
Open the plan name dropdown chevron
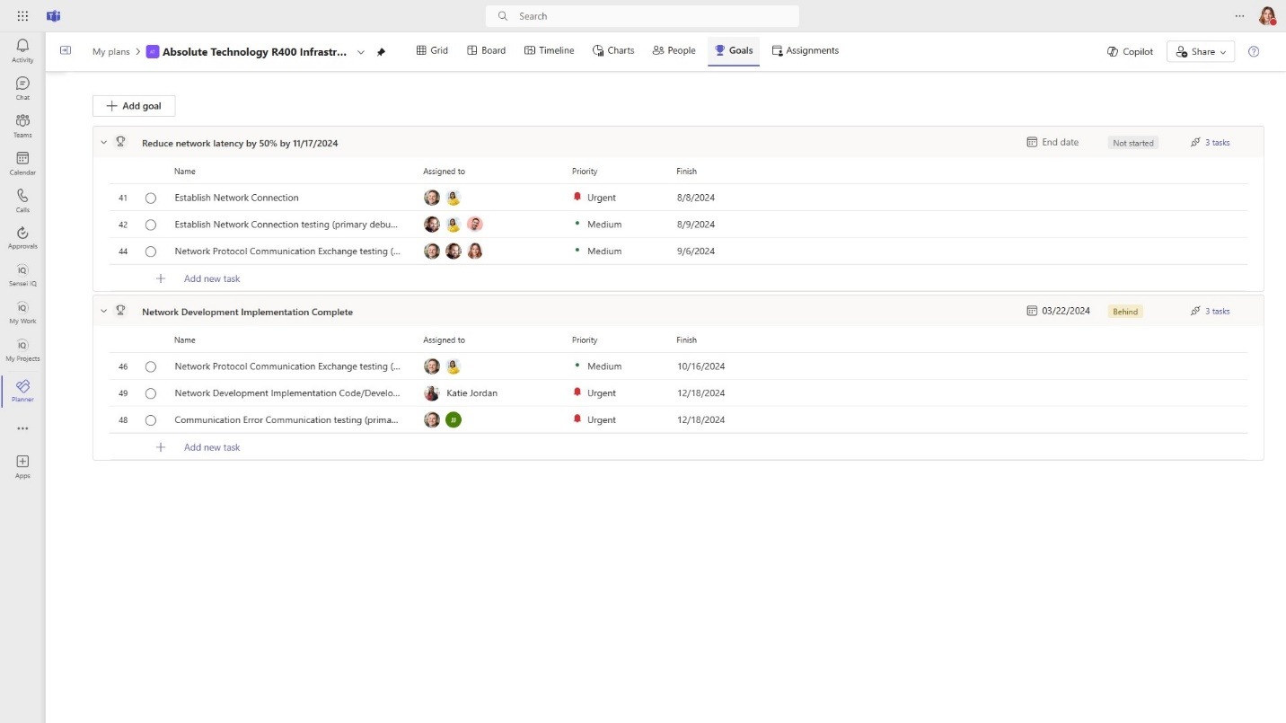point(361,52)
